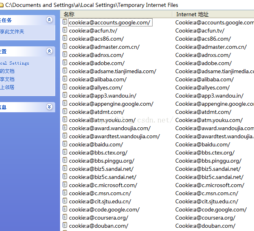Click file icon for cookie:a@baidu.com/

[65, 144]
